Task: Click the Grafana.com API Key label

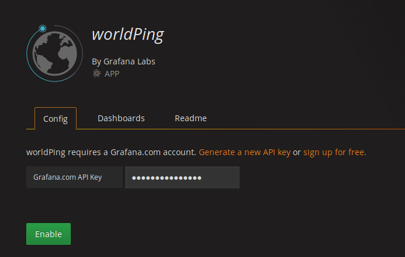Action: click(67, 177)
